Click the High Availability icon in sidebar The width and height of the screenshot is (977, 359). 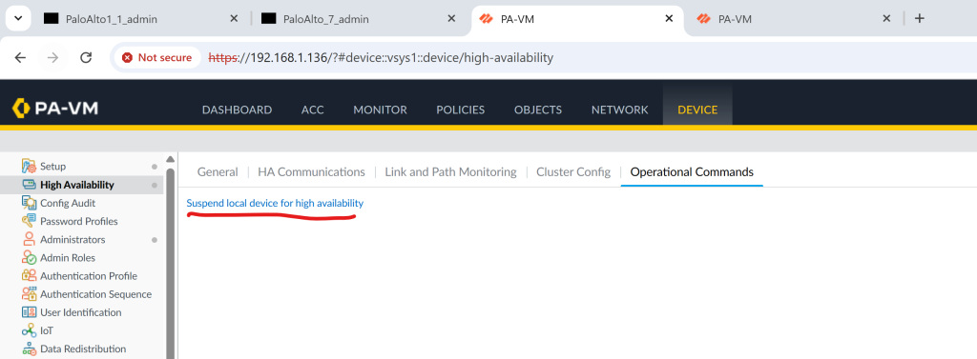30,185
